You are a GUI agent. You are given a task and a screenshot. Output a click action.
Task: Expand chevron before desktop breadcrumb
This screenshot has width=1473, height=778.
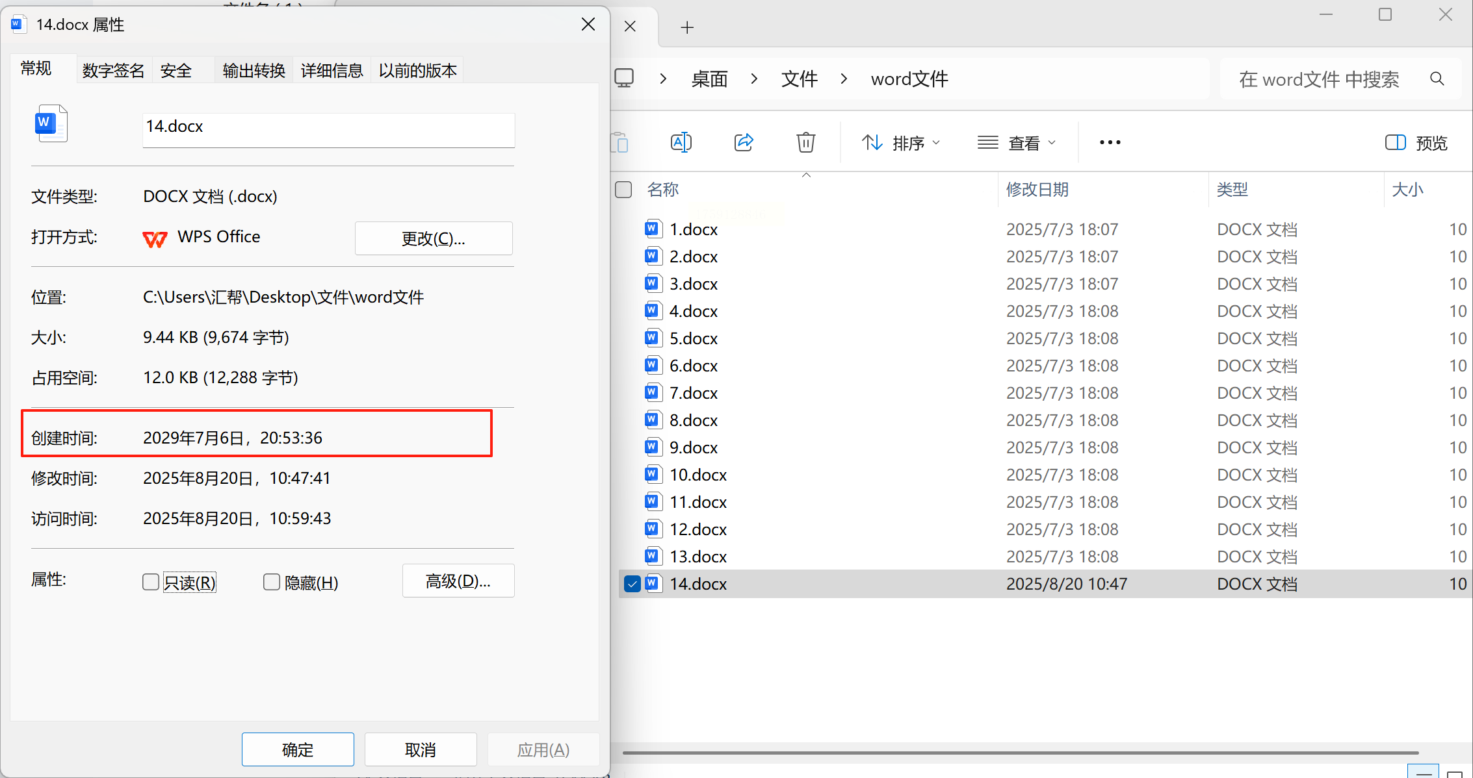click(x=663, y=79)
